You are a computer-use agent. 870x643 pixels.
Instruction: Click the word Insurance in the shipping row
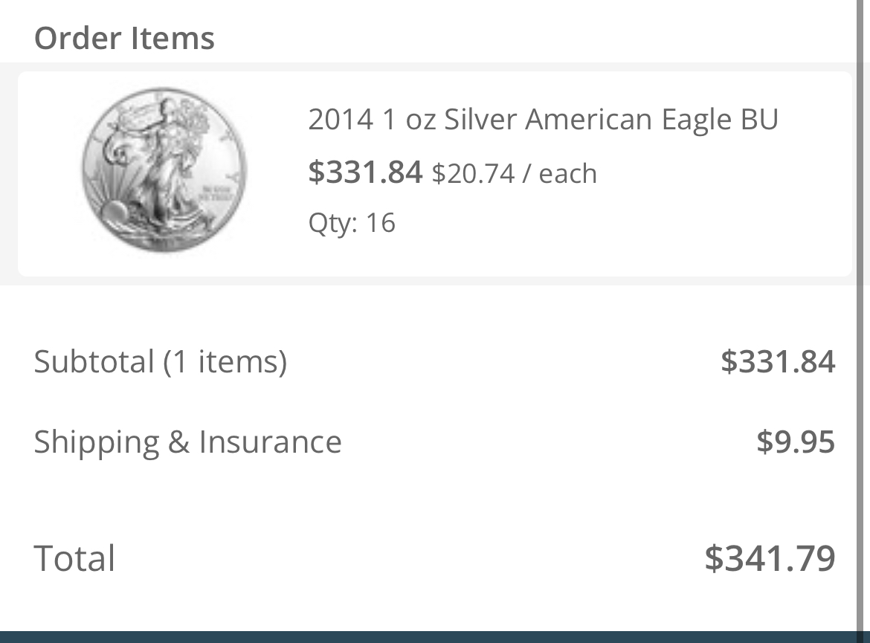(x=270, y=442)
